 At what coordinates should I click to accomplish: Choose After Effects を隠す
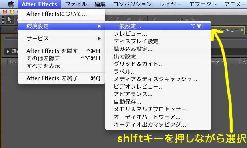point(62,51)
